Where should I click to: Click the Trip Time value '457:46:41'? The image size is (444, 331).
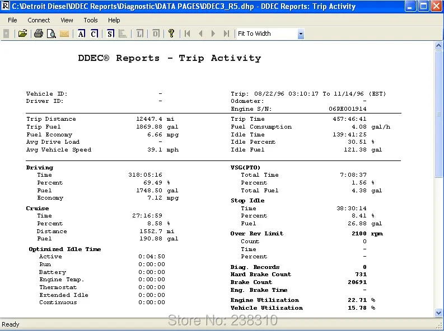click(349, 119)
